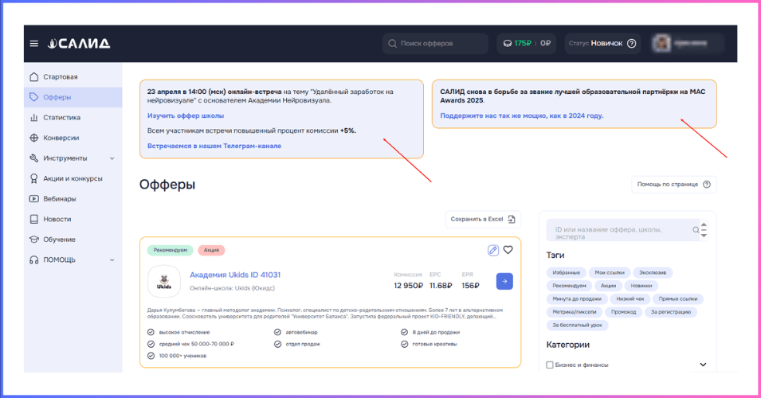
Task: Add Академия Ukids to favorites heart
Action: click(508, 250)
